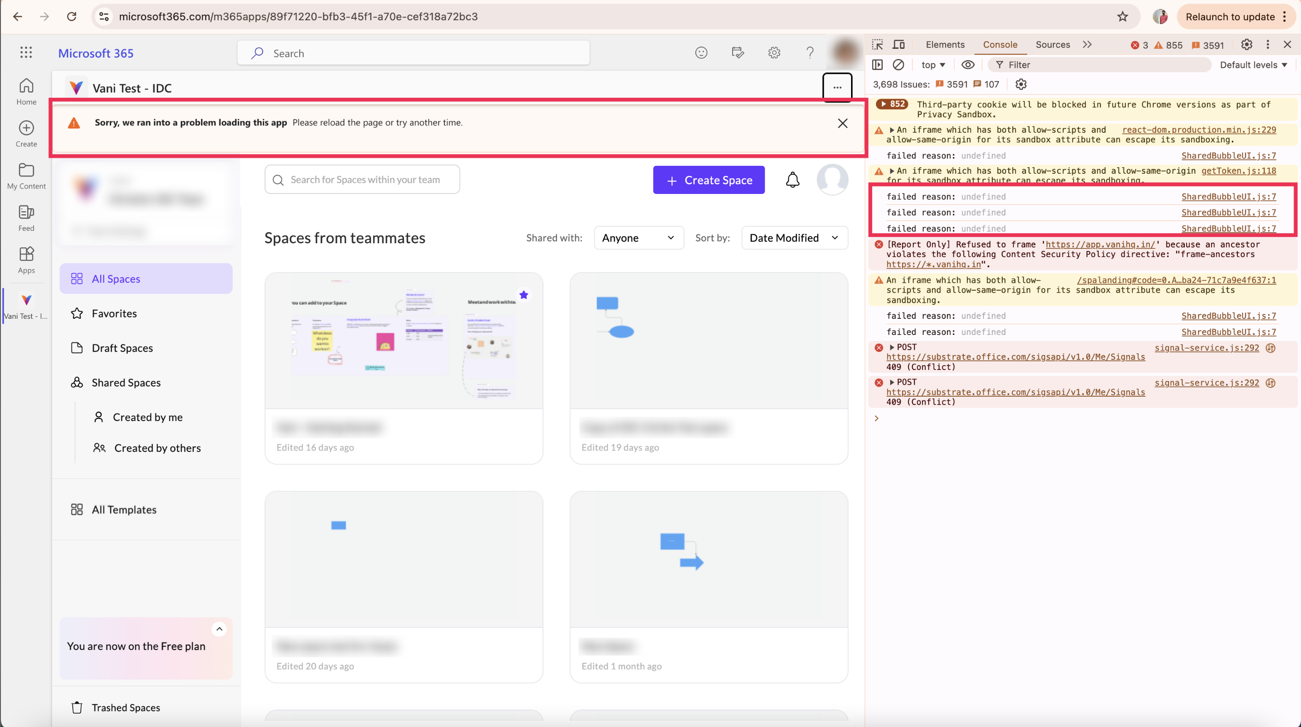Open the space card edited 19 days ago
1301x727 pixels.
(x=709, y=369)
